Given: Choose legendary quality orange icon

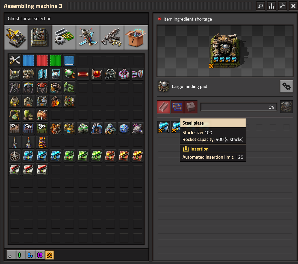Looking at the screenshot, I should pyautogui.click(x=49, y=255).
